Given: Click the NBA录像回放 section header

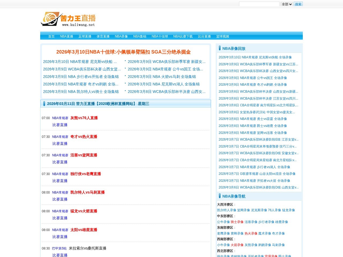Looking at the screenshot, I should click(234, 48).
